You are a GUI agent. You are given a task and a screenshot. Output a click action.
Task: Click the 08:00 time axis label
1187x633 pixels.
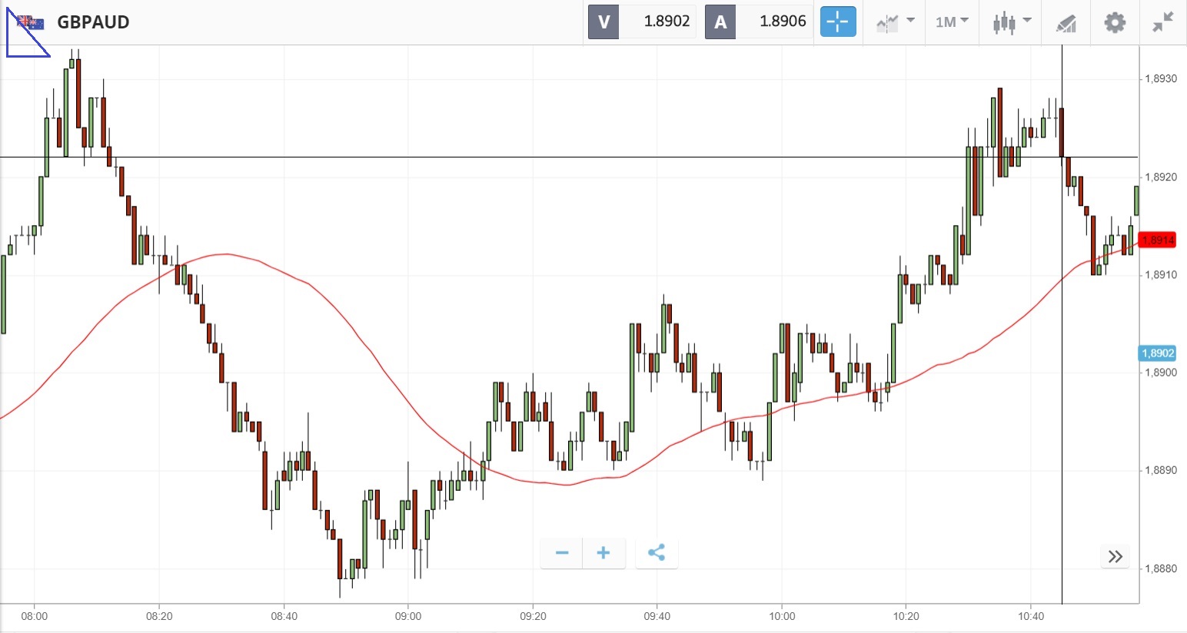click(35, 616)
